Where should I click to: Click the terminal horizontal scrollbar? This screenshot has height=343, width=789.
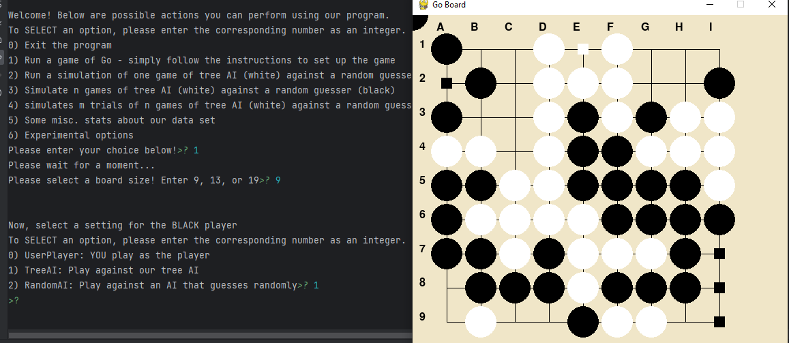pos(210,335)
